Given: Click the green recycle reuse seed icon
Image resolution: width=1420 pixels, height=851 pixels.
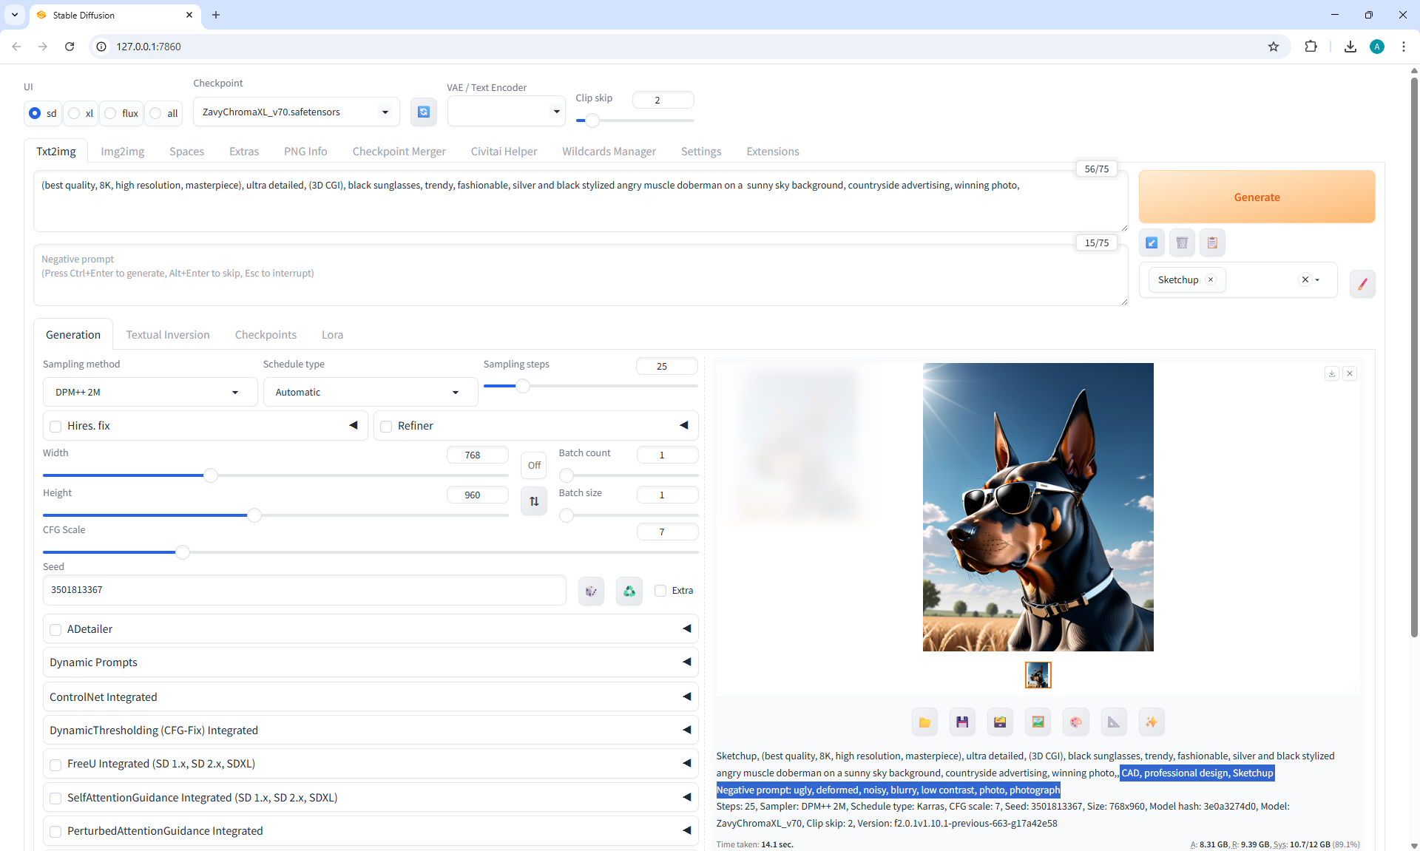Looking at the screenshot, I should point(629,591).
